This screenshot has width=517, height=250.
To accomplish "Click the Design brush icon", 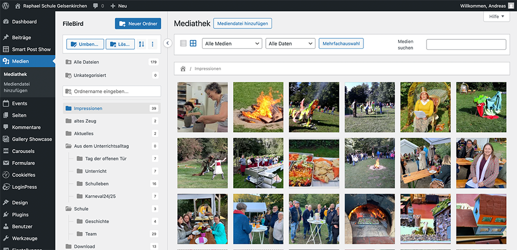I will (x=6, y=202).
